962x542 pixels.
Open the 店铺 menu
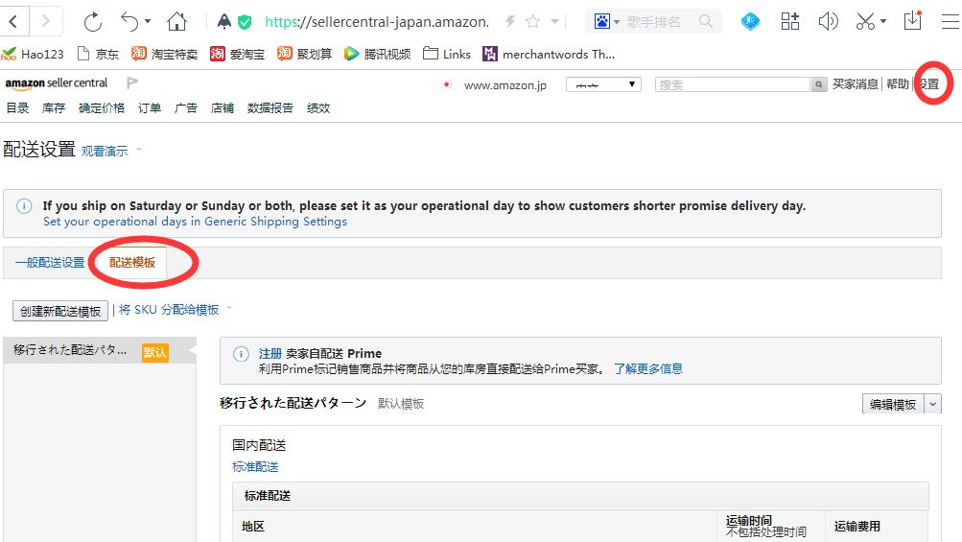223,108
